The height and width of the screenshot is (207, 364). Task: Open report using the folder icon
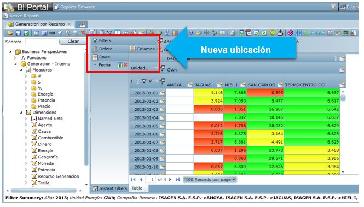(x=10, y=33)
